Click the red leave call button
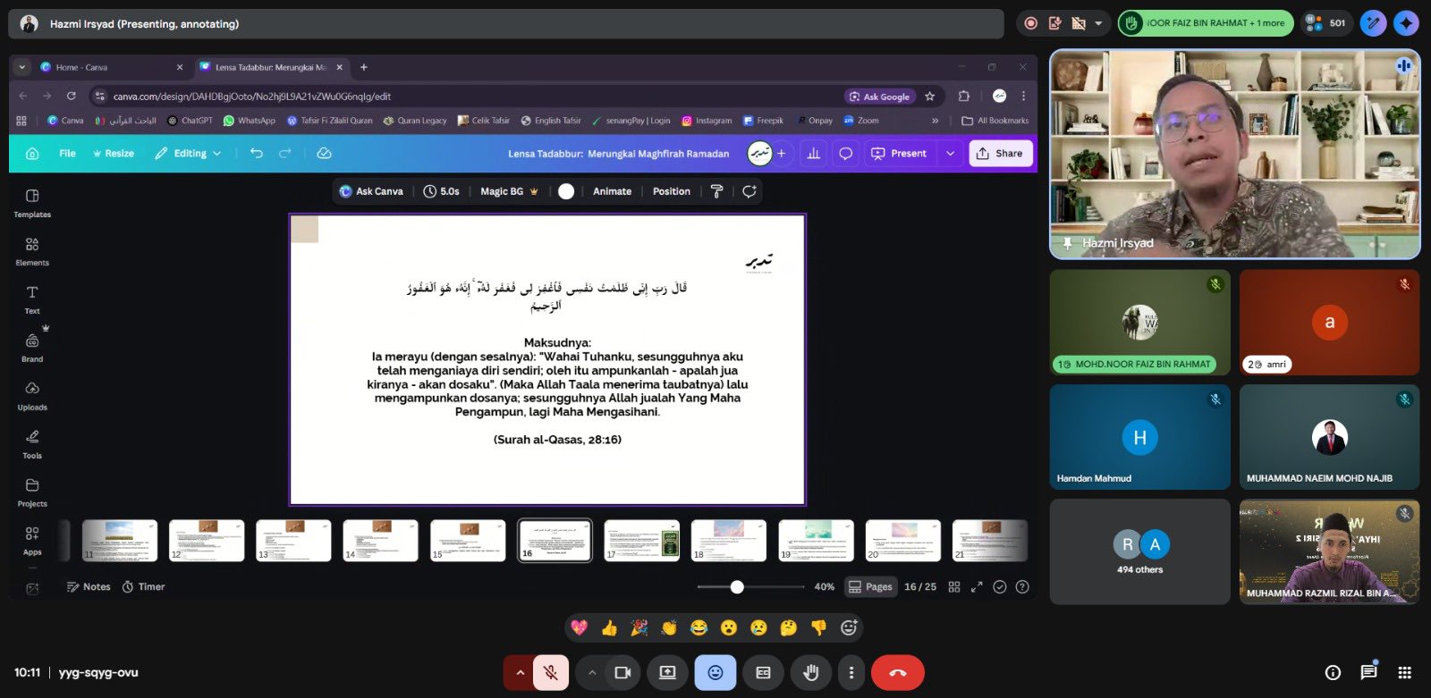The height and width of the screenshot is (698, 1431). 897,673
